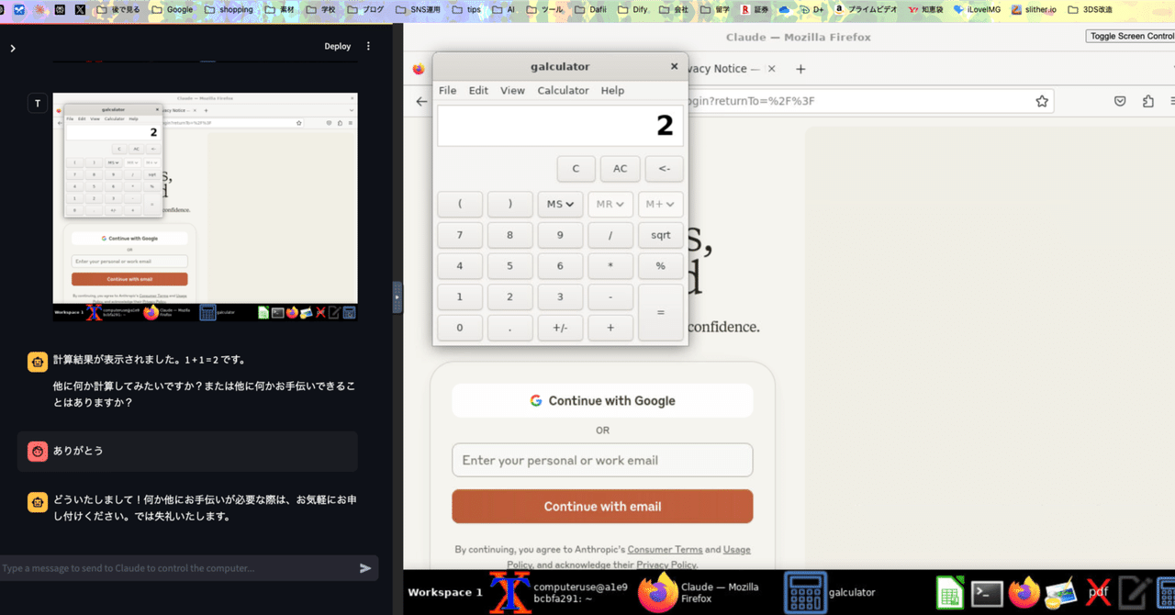Open the image viewer icon in the taskbar
The width and height of the screenshot is (1175, 615).
1061,592
